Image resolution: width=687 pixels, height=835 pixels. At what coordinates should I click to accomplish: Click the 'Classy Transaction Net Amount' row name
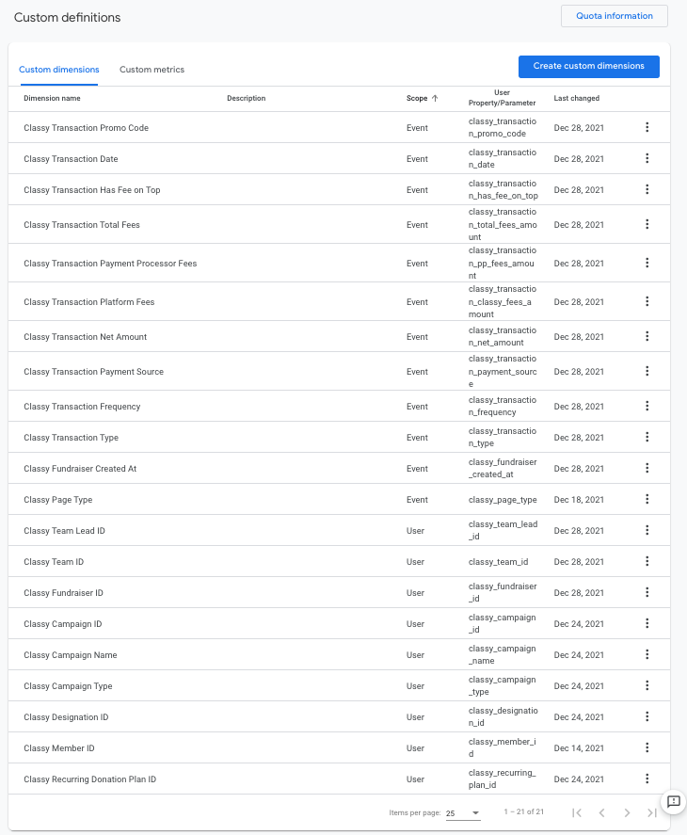(x=86, y=337)
